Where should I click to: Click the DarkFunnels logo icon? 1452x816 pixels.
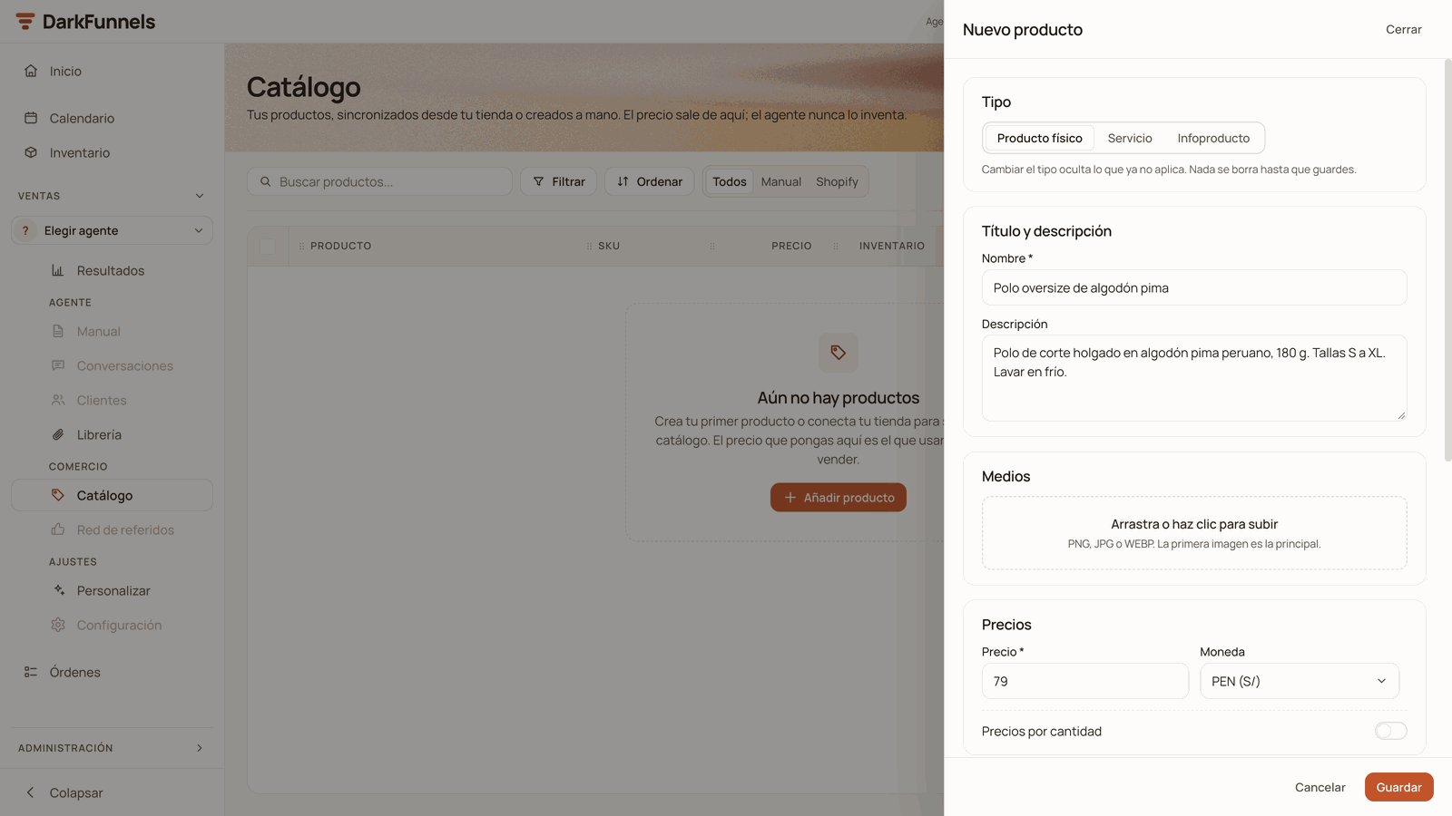(25, 22)
